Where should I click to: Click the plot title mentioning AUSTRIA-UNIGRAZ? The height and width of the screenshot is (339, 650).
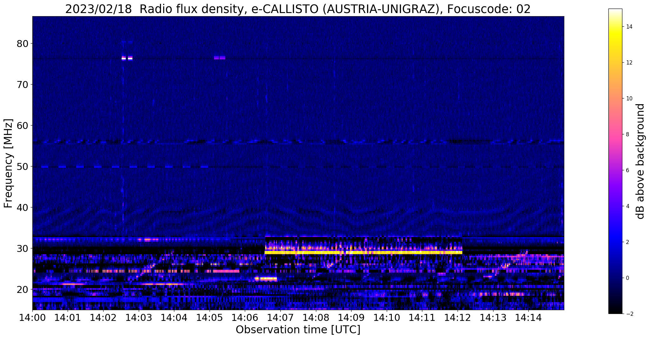click(298, 9)
